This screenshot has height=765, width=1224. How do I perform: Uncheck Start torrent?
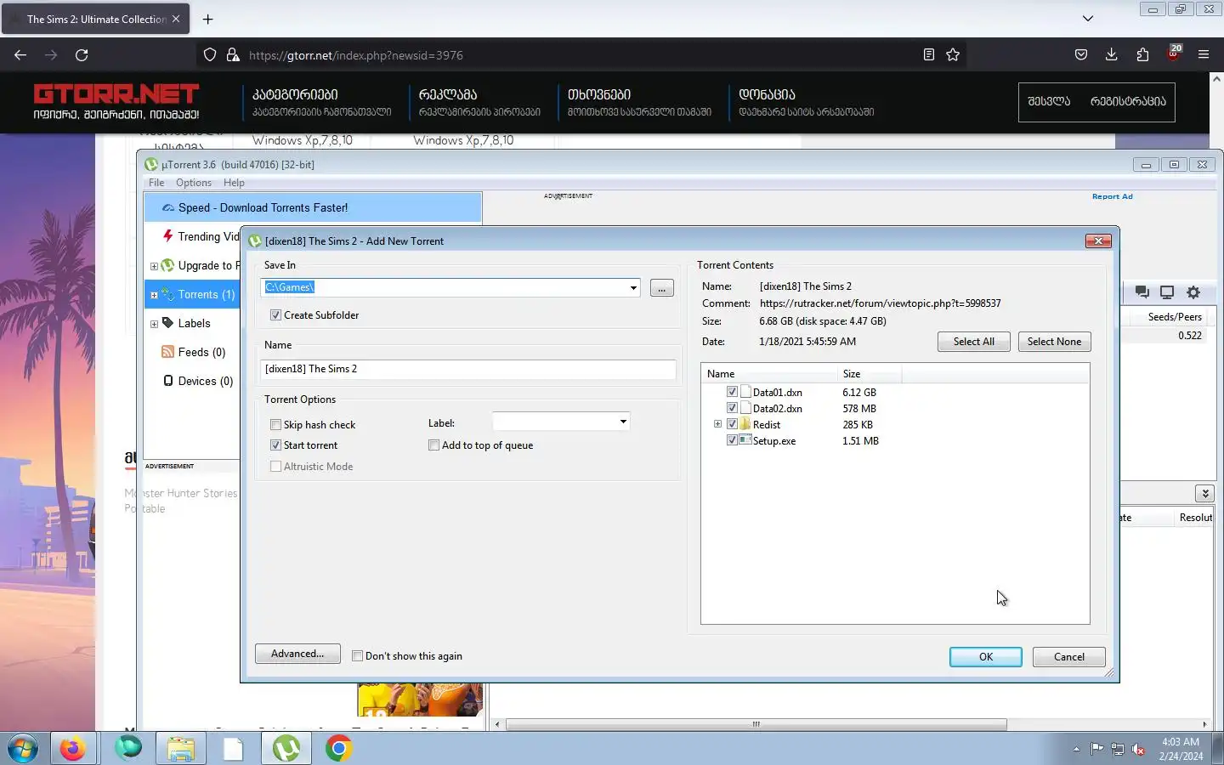click(x=275, y=445)
